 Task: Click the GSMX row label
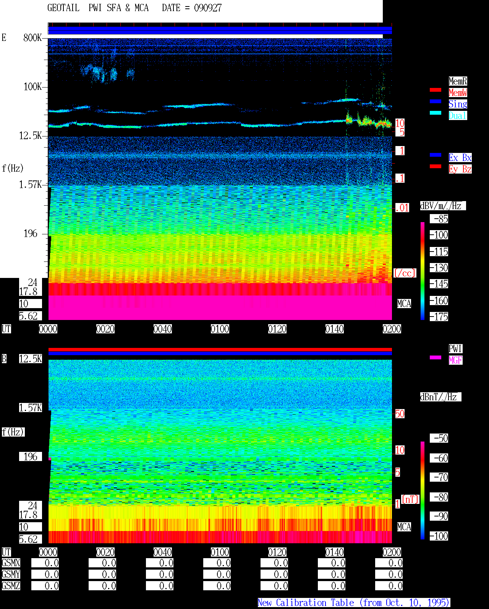click(11, 563)
